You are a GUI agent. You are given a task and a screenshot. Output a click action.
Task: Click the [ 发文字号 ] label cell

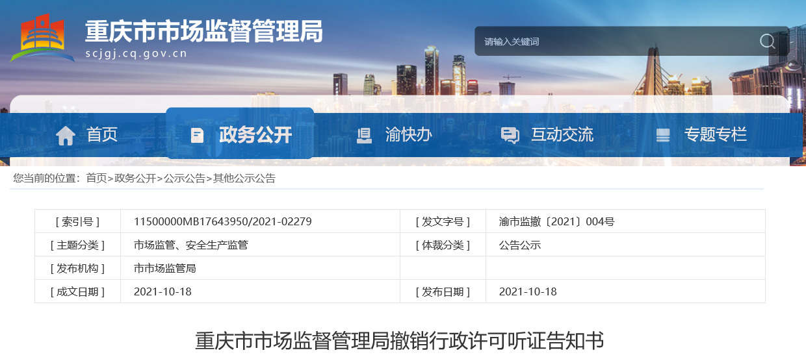443,221
